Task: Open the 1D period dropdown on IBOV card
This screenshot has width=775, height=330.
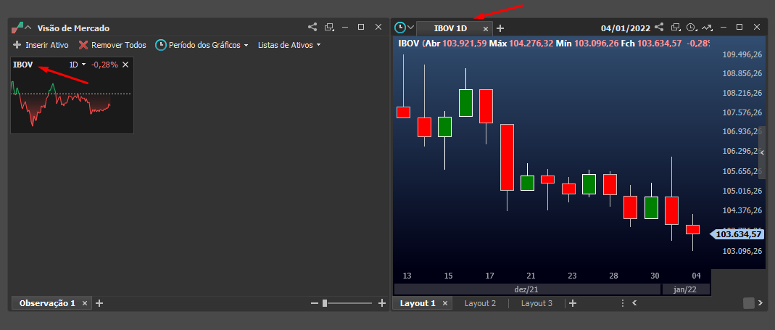Action: [78, 65]
